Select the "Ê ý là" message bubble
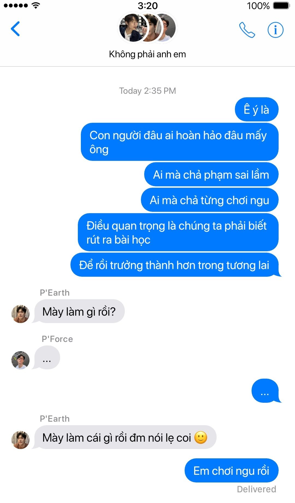This screenshot has width=295, height=503. point(256,110)
